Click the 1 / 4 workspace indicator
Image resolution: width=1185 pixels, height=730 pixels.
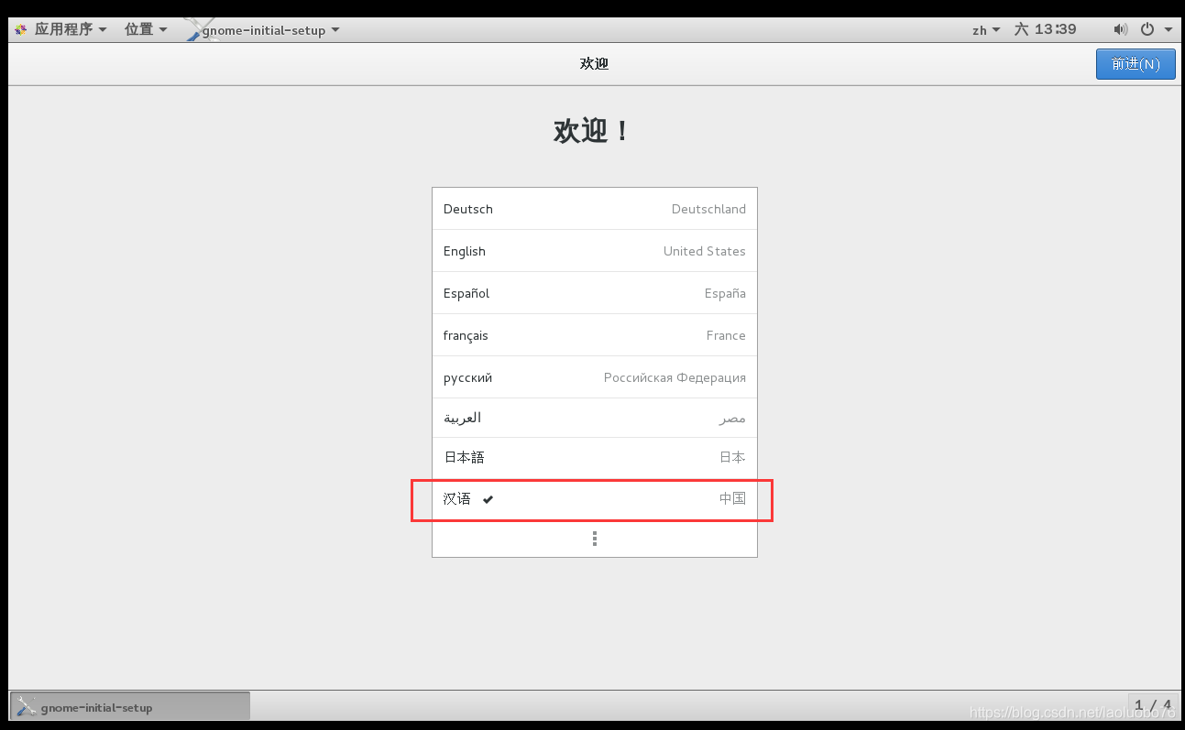click(x=1153, y=705)
